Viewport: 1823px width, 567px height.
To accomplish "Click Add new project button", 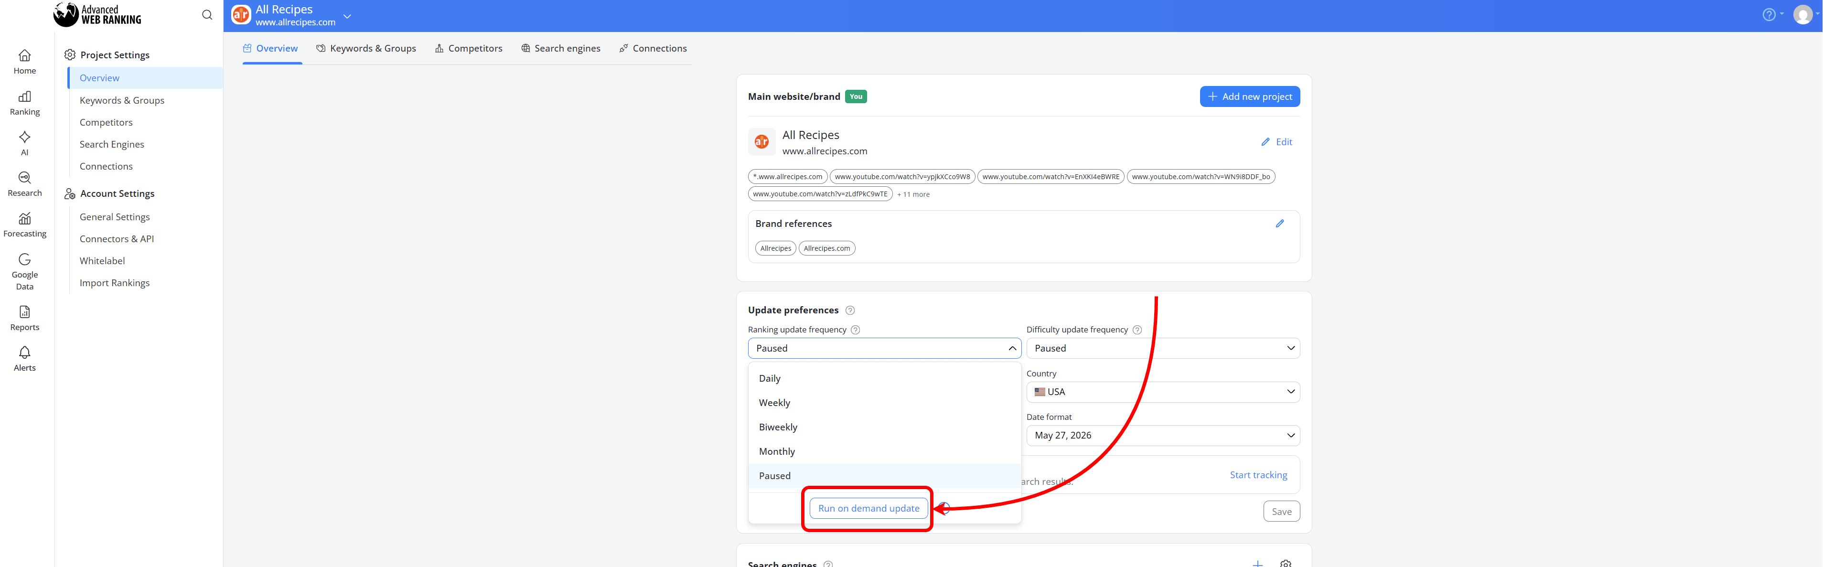I will pyautogui.click(x=1250, y=96).
